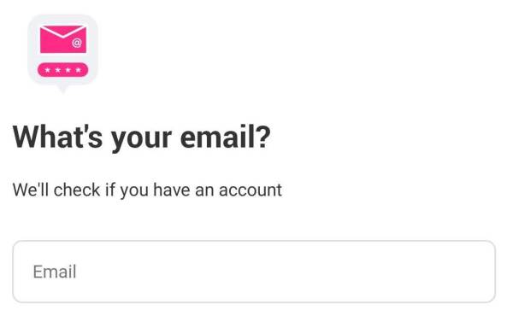Tap the speech bubble's bottom pointer tail
Image resolution: width=513 pixels, height=322 pixels.
pyautogui.click(x=62, y=89)
